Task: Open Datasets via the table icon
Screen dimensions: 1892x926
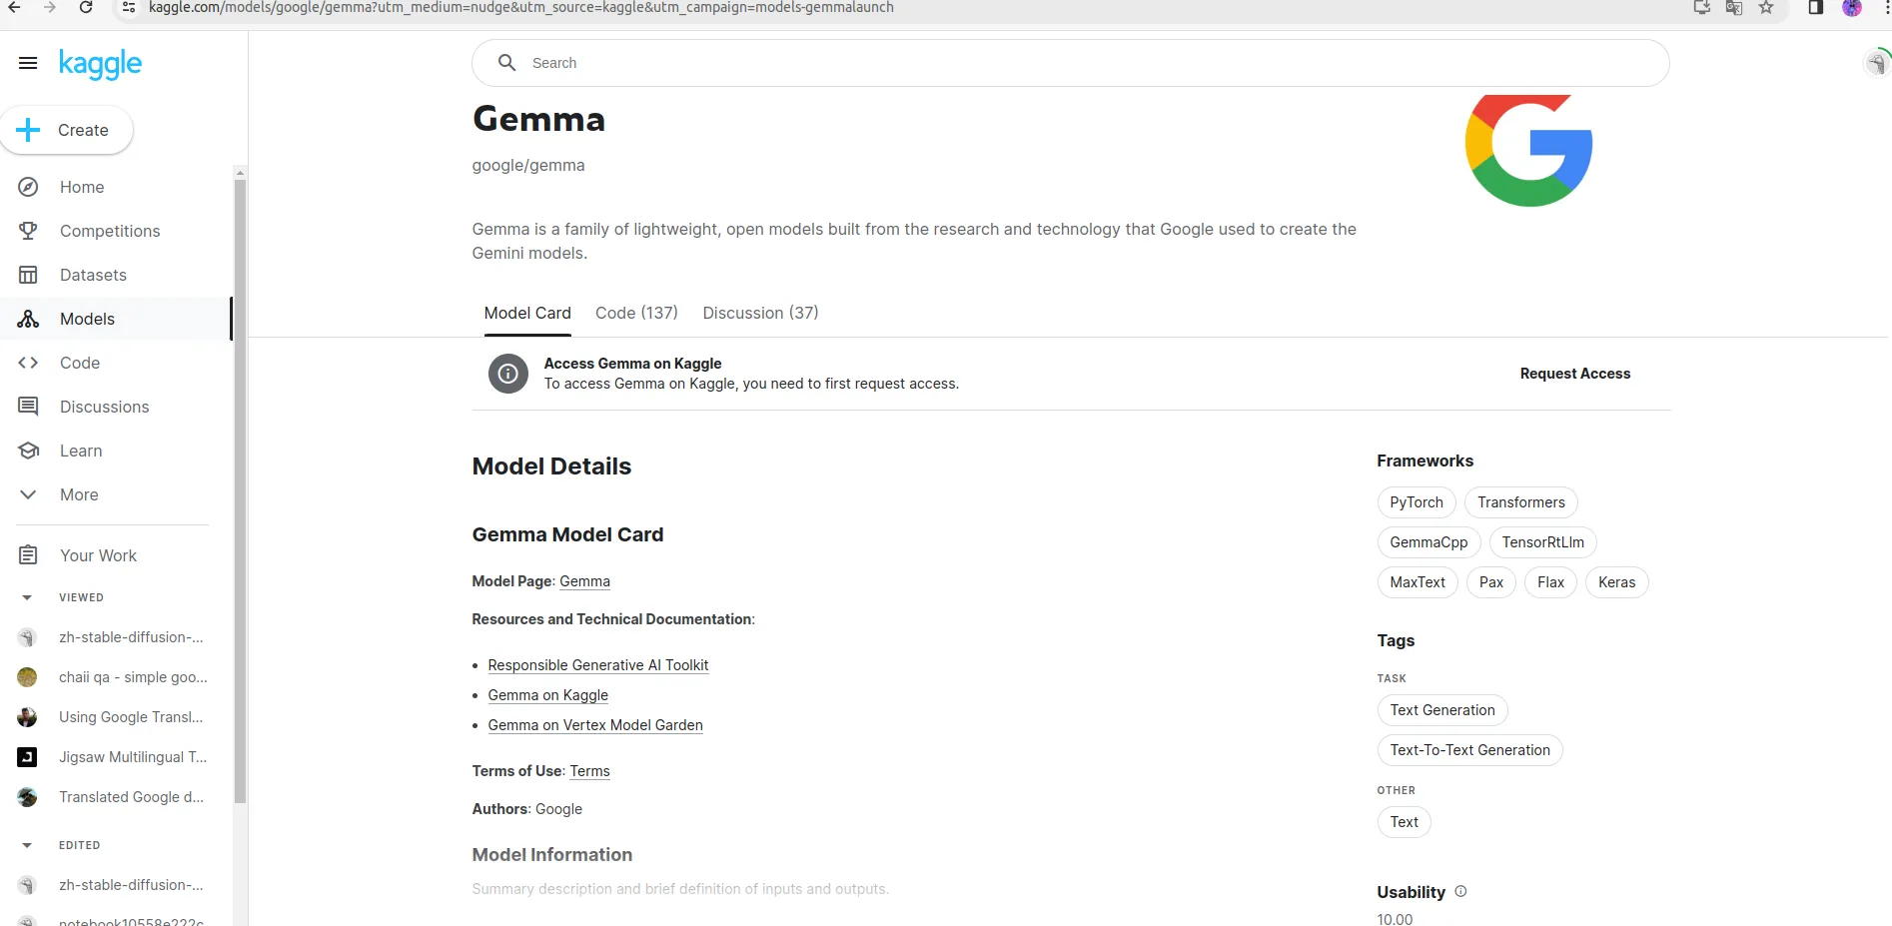Action: [x=28, y=275]
